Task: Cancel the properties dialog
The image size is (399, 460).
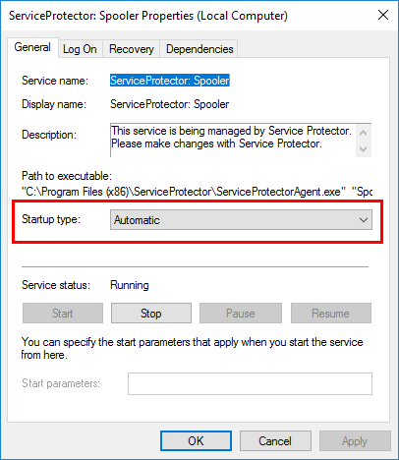Action: (x=275, y=441)
